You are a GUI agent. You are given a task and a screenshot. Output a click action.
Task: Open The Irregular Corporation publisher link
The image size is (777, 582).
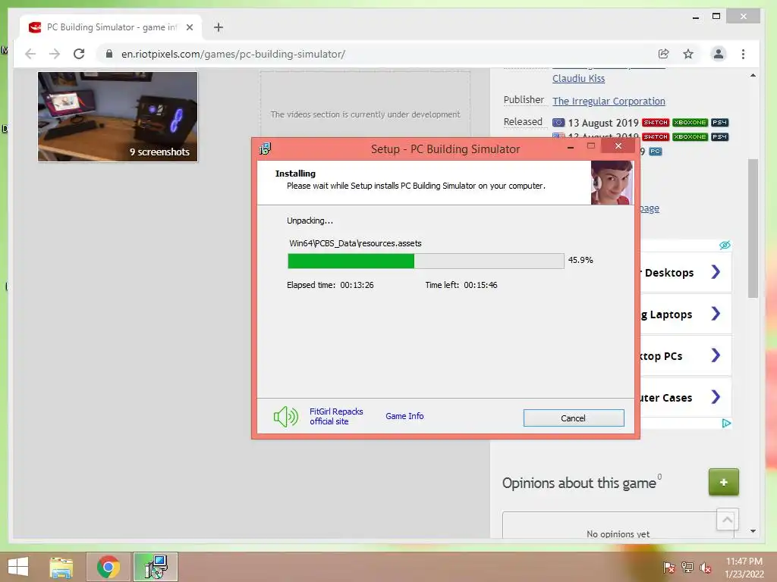(609, 101)
